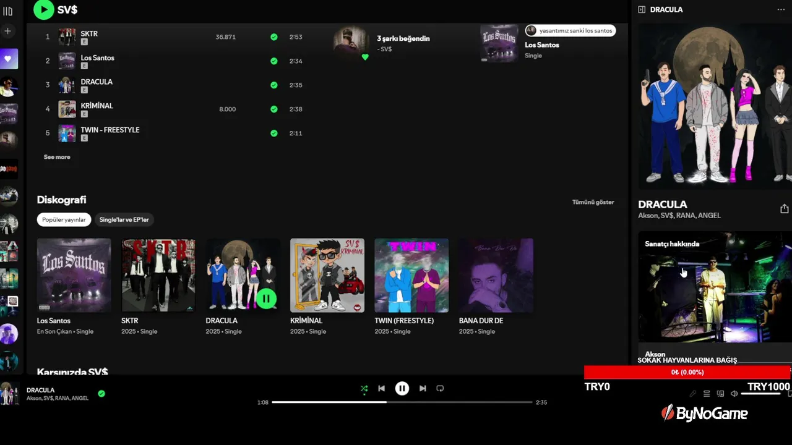792x445 pixels.
Task: Open the SKTR single cover
Action: 158,276
